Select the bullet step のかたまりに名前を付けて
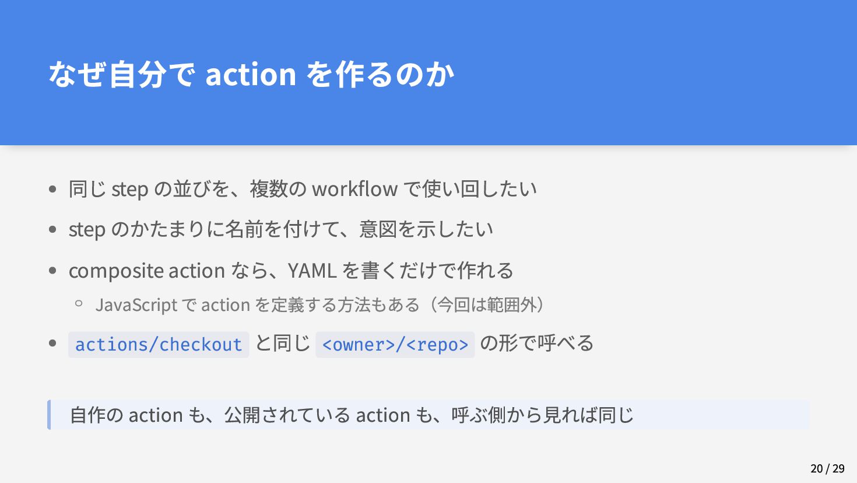Image resolution: width=857 pixels, height=483 pixels. (x=281, y=229)
